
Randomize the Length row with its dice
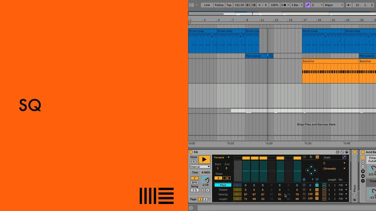317,198
